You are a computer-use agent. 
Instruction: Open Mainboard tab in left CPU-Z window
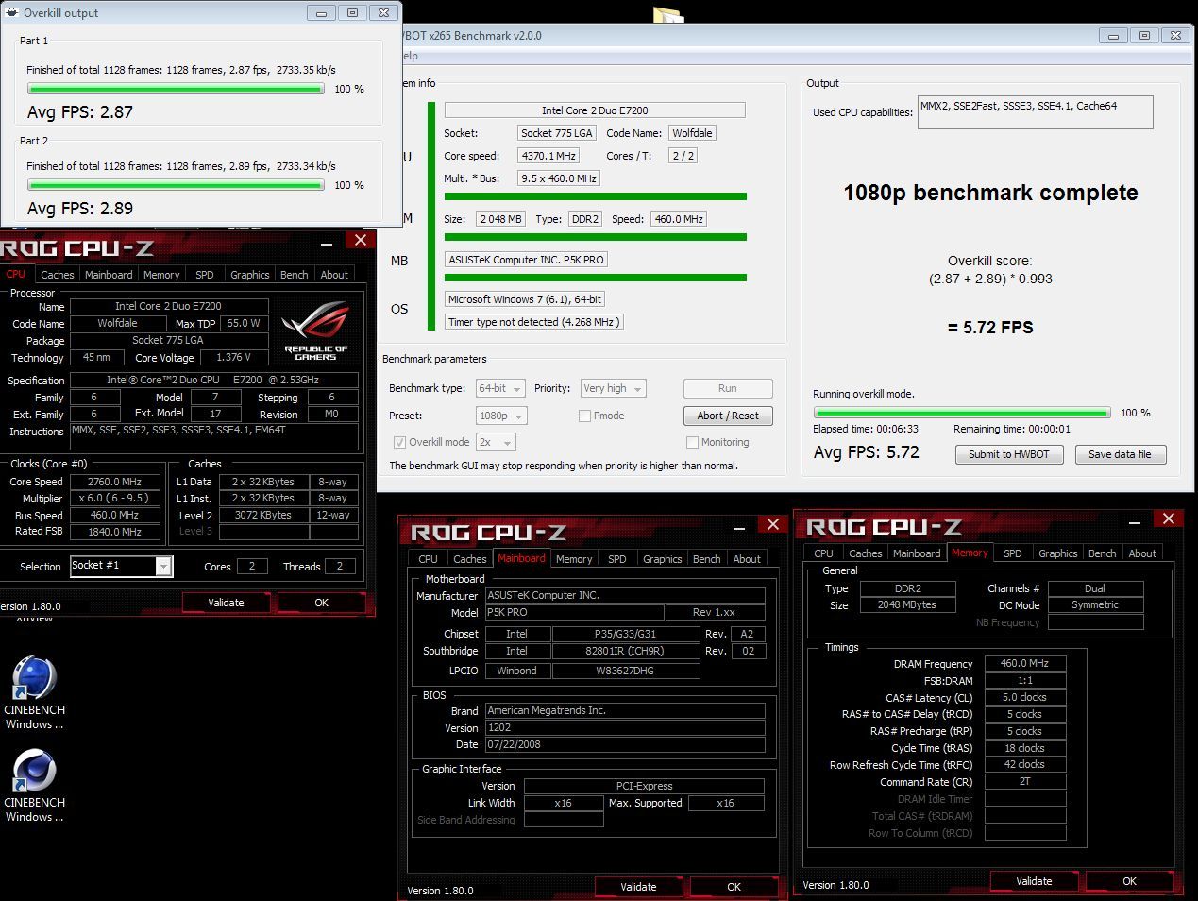[x=109, y=275]
